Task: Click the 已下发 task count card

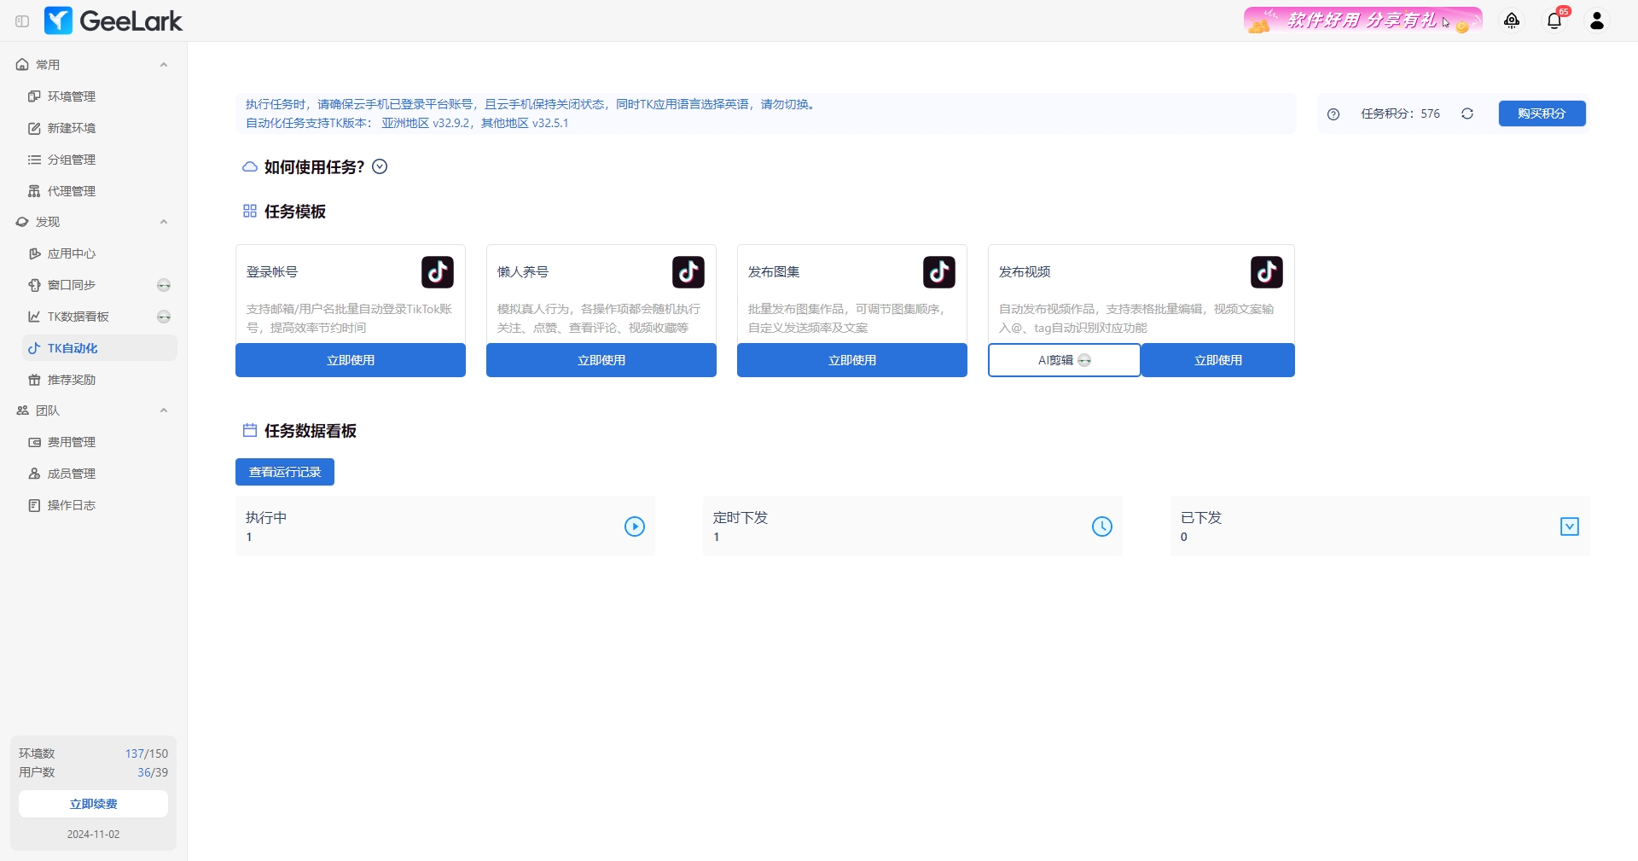Action: [1380, 526]
